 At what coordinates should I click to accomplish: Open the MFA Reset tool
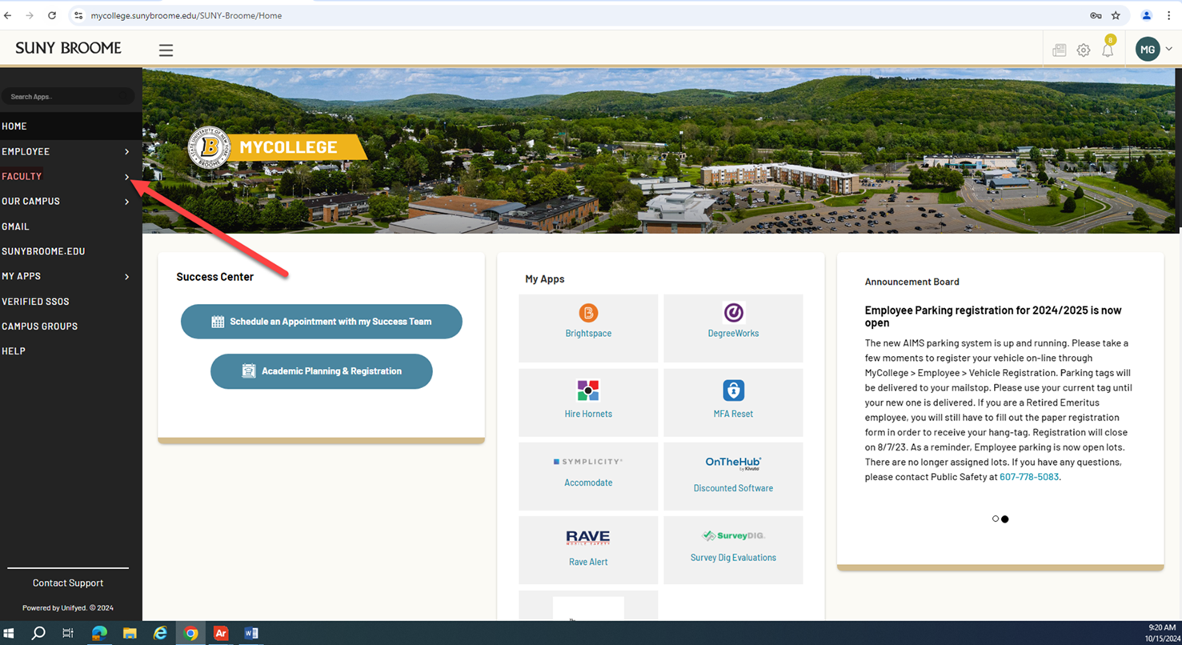732,400
